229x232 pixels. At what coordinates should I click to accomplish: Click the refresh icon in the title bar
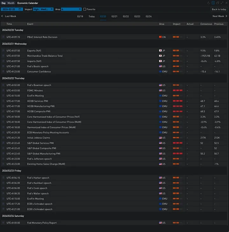coord(209,3)
